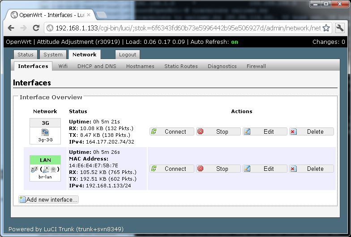The height and width of the screenshot is (237, 351).
Task: Click the LAN bridge icon
Action: click(34, 169)
